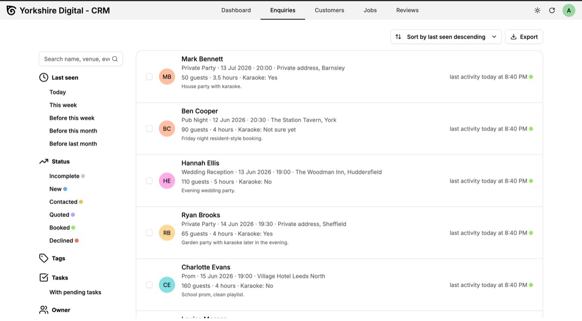Click the Yorkshire Digital - CRM title
Viewport: 582px width, 321px height.
[65, 10]
